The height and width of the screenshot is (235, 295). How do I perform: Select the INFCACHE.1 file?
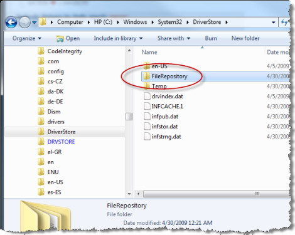(x=163, y=107)
